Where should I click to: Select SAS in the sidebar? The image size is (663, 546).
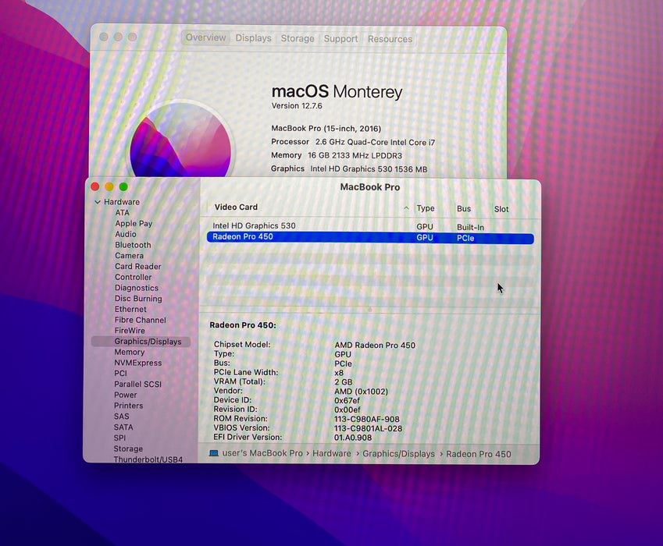[121, 417]
